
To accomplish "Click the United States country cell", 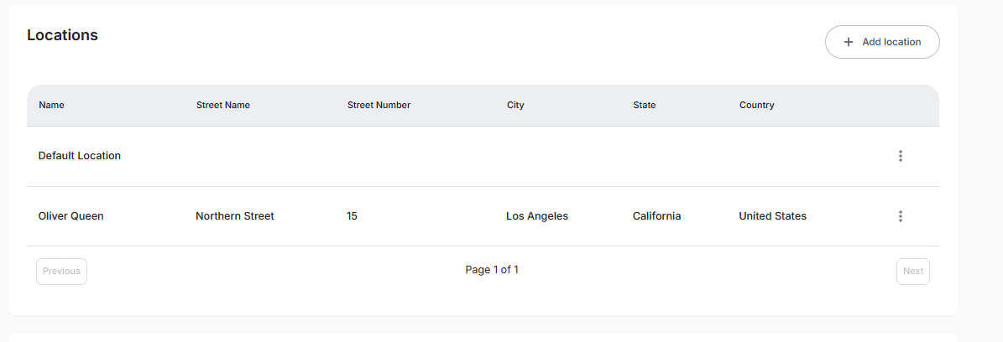I will 772,216.
